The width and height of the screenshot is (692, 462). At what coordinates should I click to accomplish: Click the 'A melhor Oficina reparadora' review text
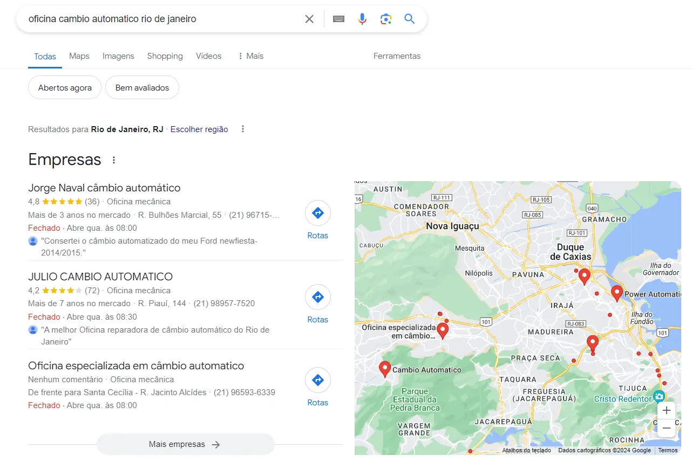tap(155, 335)
